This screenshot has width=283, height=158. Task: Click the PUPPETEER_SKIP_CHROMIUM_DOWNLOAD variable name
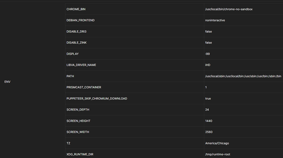tap(97, 98)
